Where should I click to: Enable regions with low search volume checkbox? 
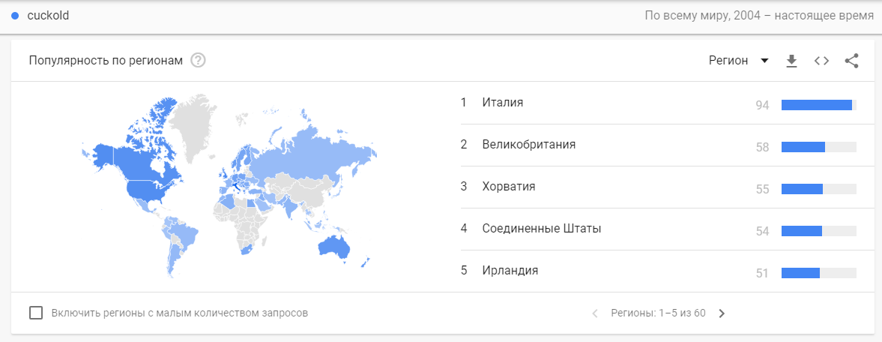pos(36,313)
